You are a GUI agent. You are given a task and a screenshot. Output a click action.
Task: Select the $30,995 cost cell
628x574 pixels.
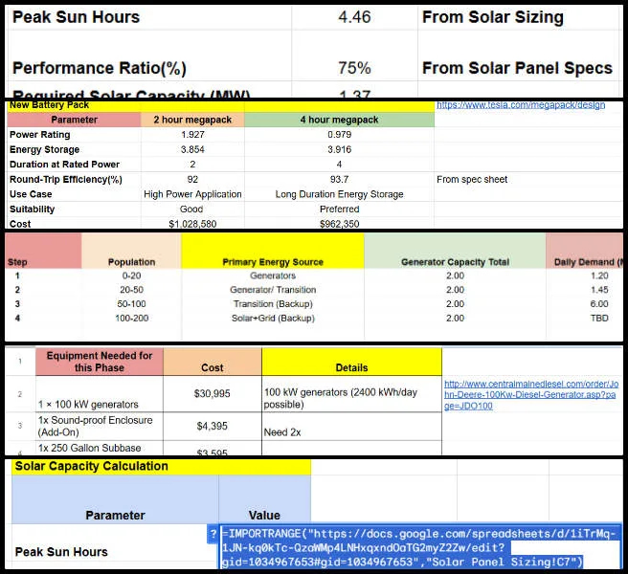[x=213, y=394]
